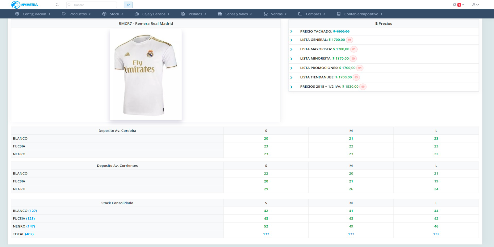Click the LISTA MINORISTA price $ 1870,00
The width and height of the screenshot is (494, 247).
point(341,58)
